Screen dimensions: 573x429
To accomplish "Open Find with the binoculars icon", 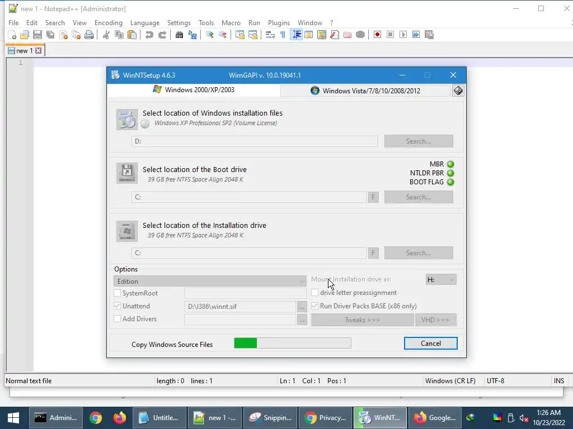I will (x=179, y=35).
